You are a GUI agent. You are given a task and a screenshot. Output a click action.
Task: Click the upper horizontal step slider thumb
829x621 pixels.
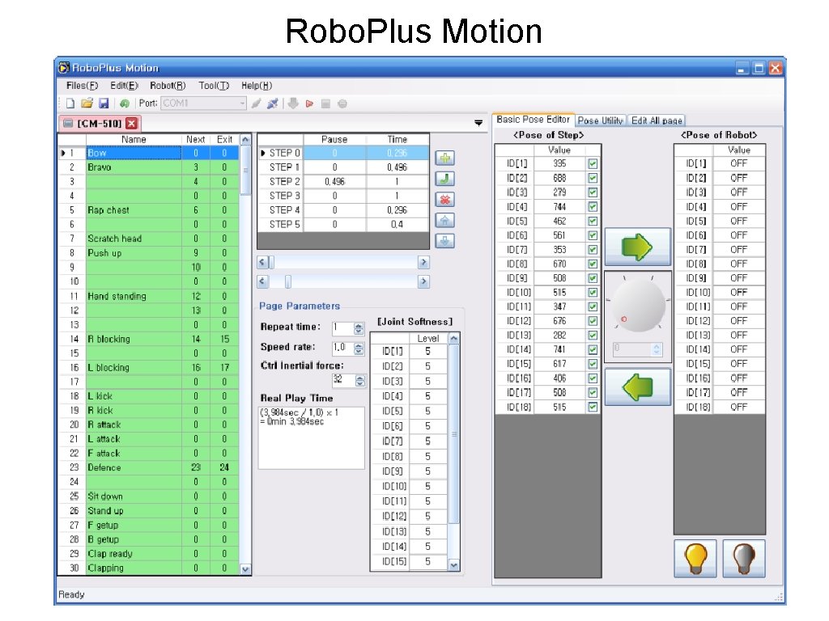pyautogui.click(x=272, y=263)
